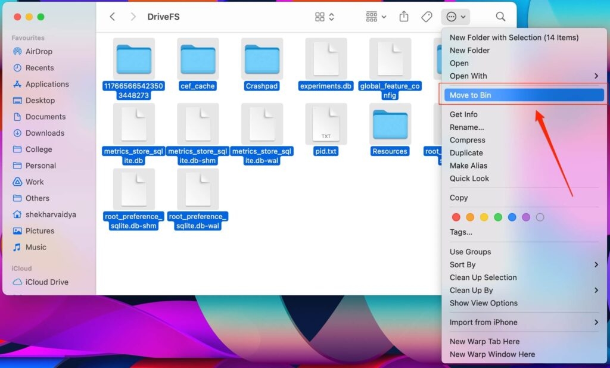Click the Tags toolbar icon
610x368 pixels.
click(427, 17)
